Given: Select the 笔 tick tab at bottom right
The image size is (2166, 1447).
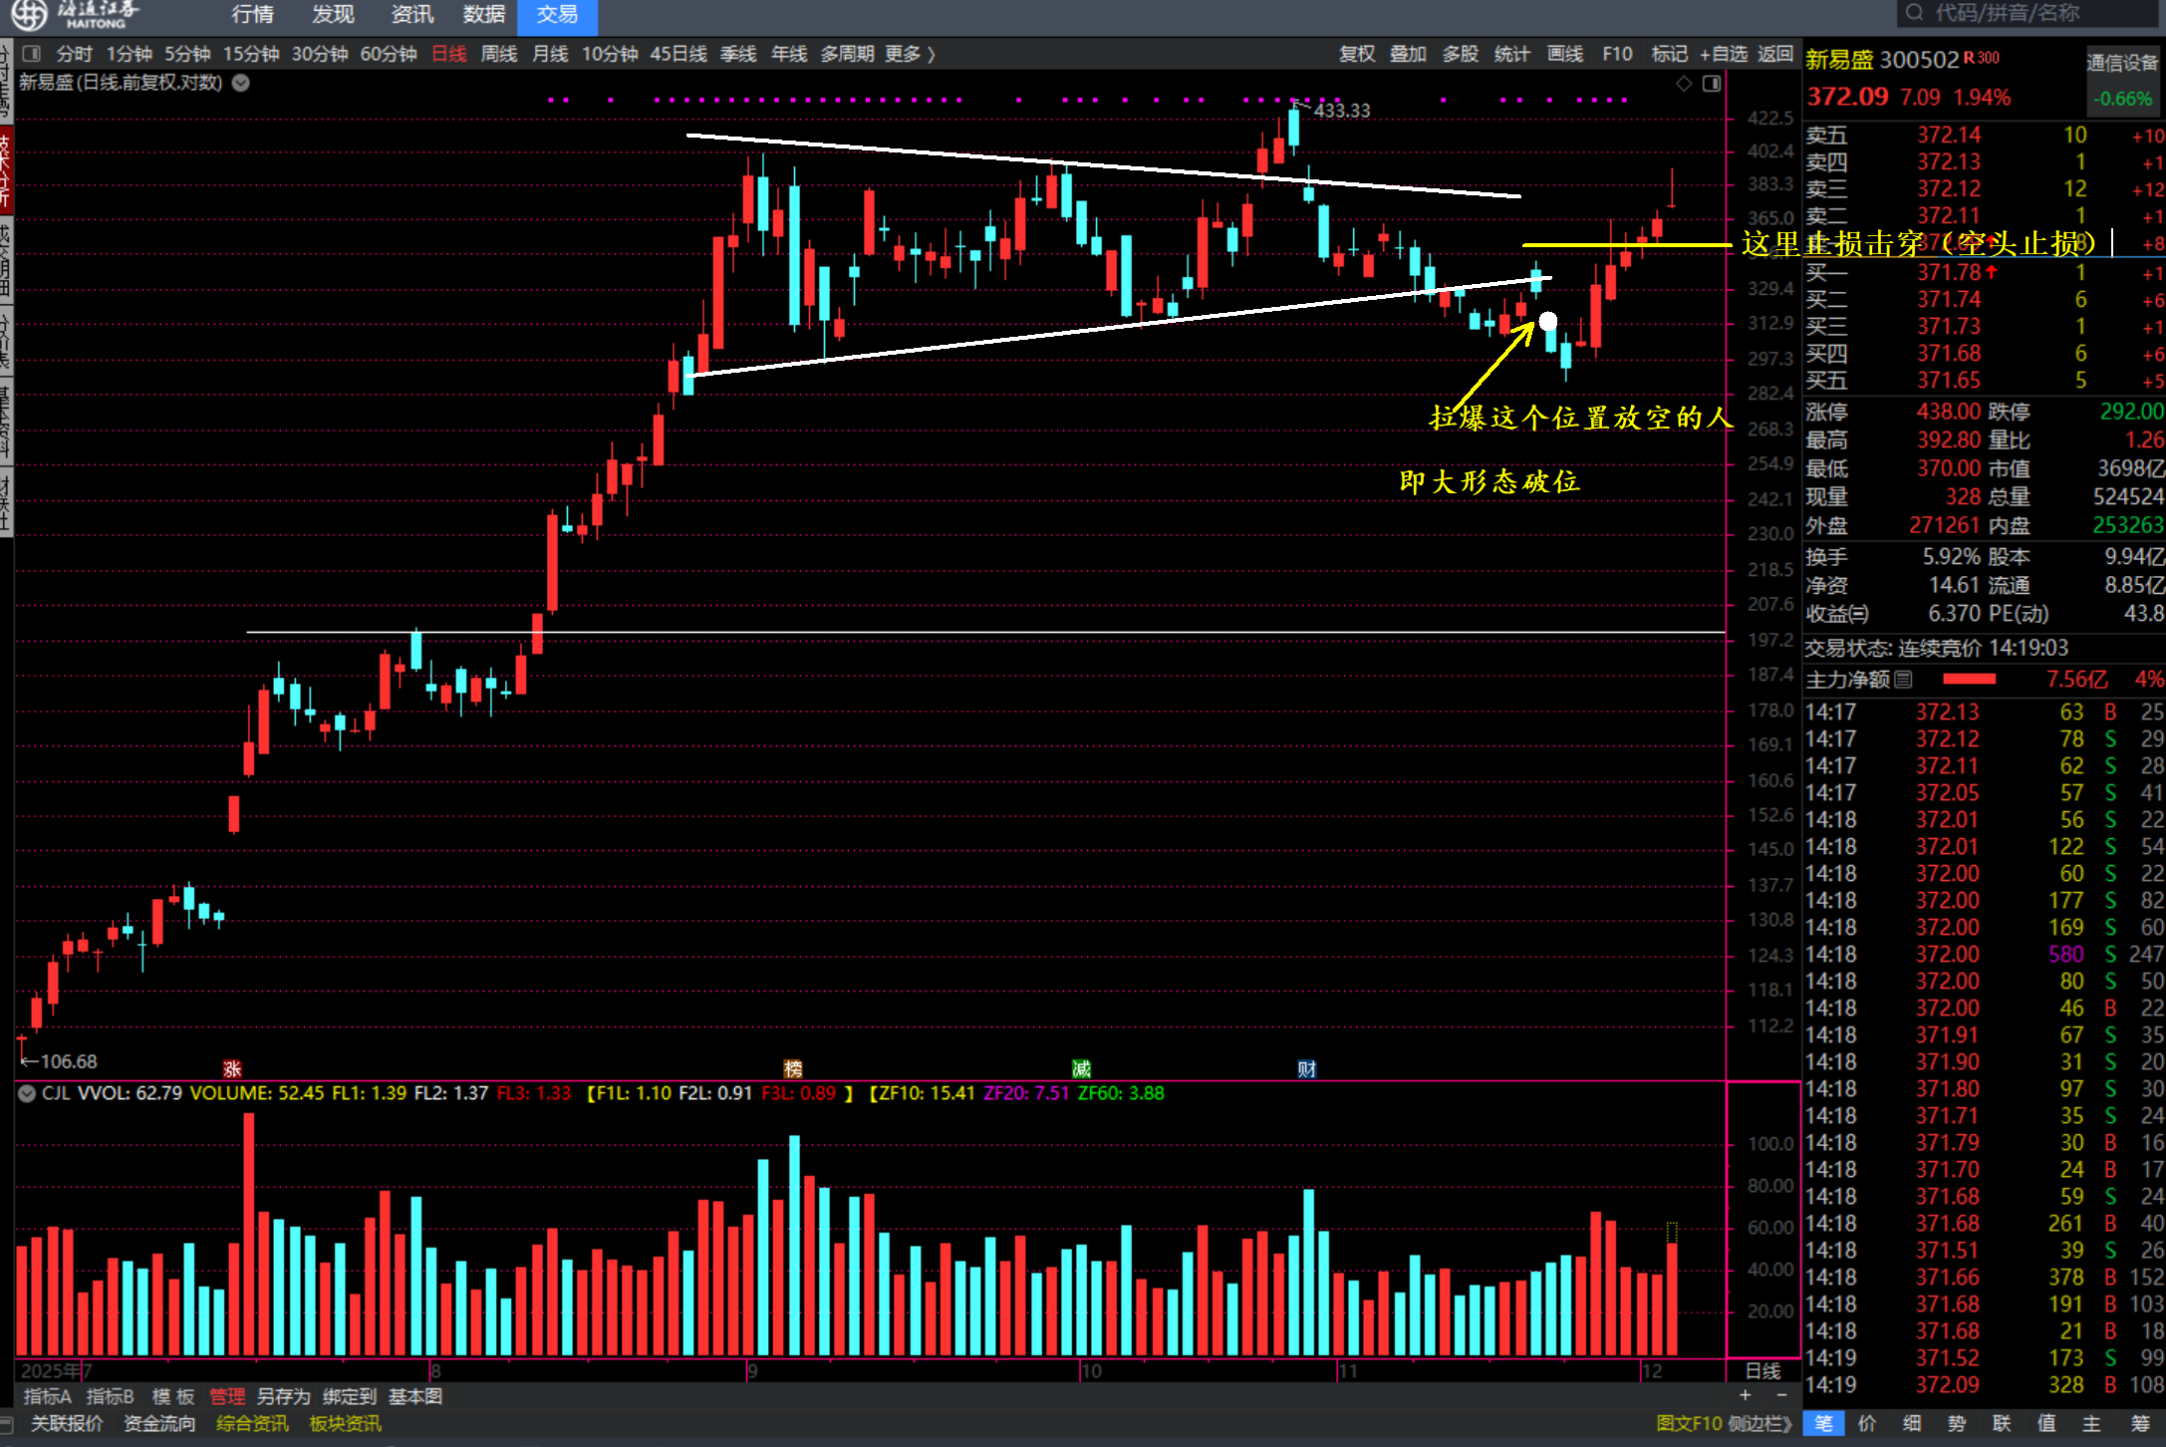Looking at the screenshot, I should coord(1823,1424).
